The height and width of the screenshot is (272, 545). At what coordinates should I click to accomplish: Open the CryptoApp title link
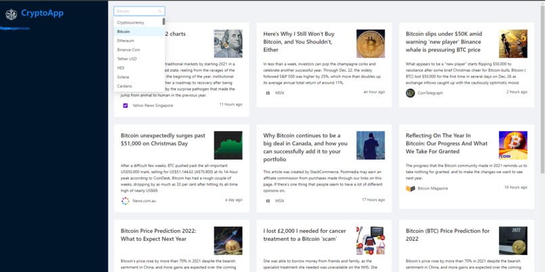click(42, 14)
